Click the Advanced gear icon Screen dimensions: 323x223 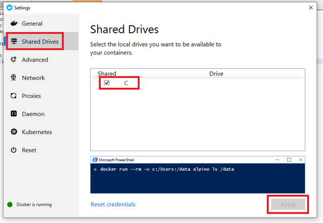point(13,60)
